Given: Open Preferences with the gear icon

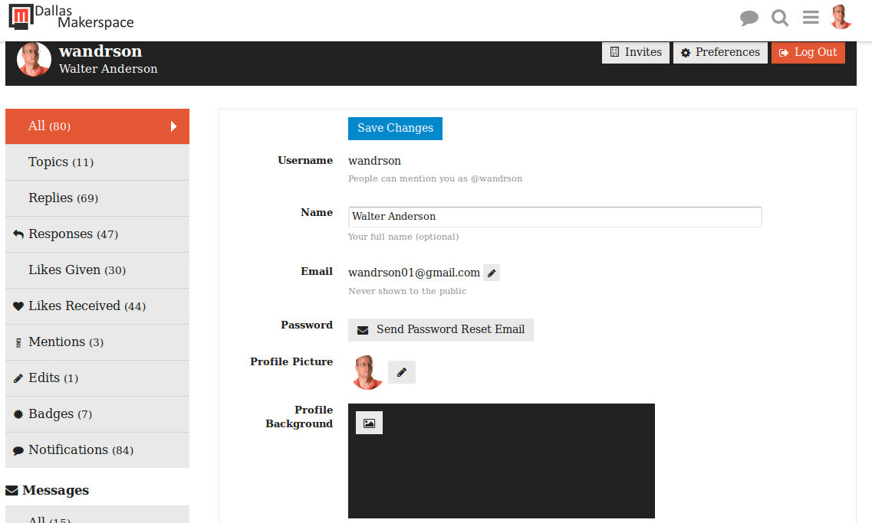Looking at the screenshot, I should click(x=720, y=52).
